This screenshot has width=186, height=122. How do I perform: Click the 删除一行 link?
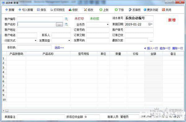(x=178, y=48)
